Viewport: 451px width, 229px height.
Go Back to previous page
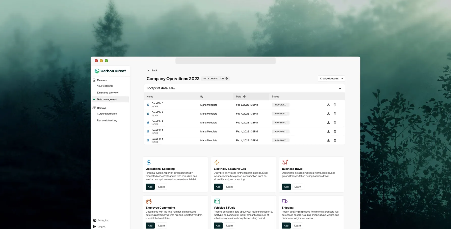[153, 71]
